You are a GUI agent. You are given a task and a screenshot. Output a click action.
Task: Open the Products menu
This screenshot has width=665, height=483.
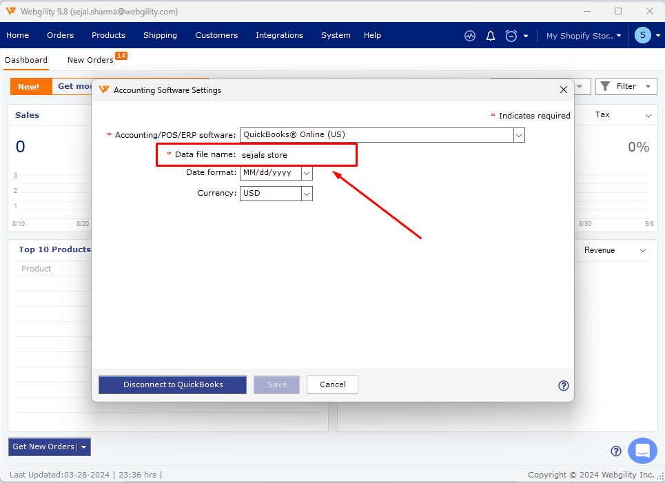[109, 35]
